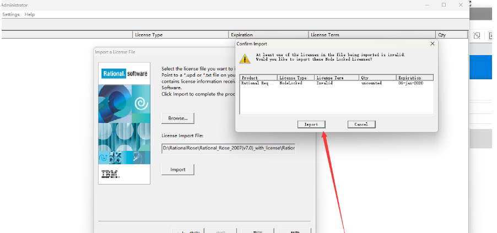Close the Confirm Import dialog with X
497x233 pixels.
pyautogui.click(x=433, y=44)
